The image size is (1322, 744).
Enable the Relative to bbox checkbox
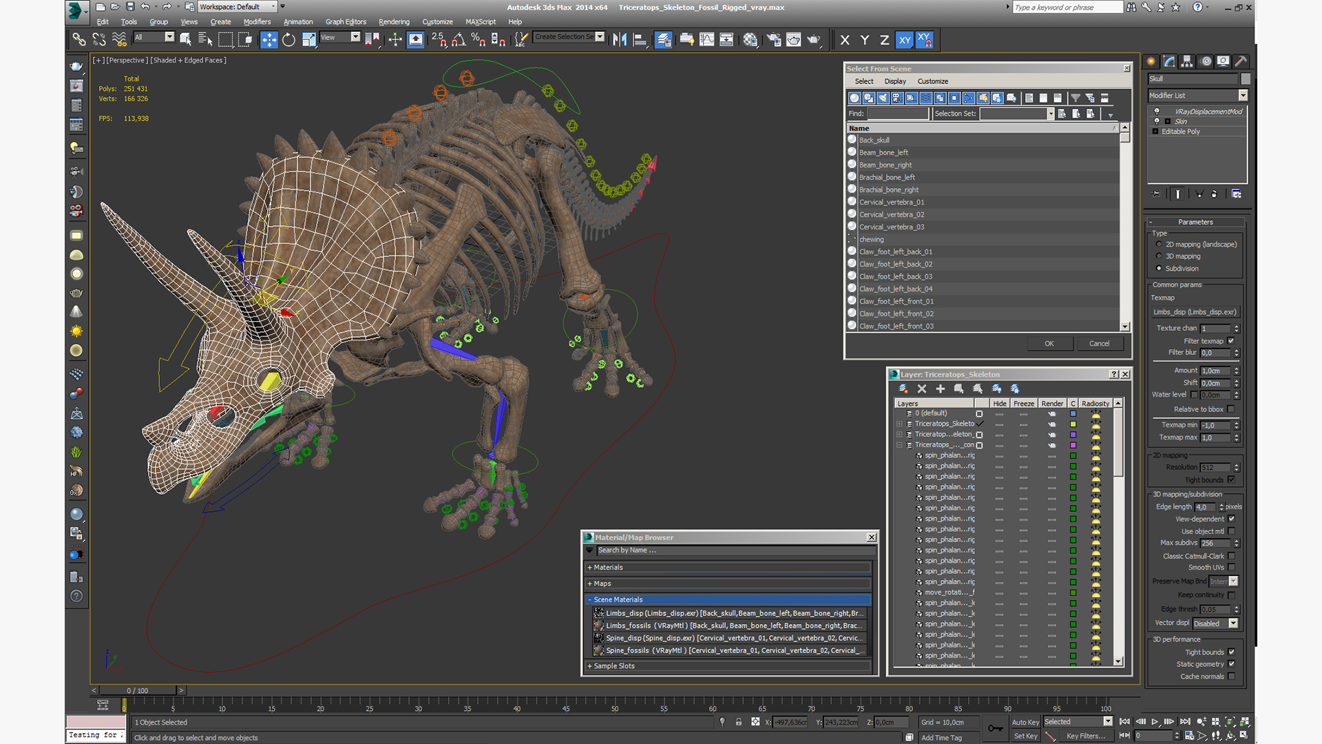[x=1231, y=409]
